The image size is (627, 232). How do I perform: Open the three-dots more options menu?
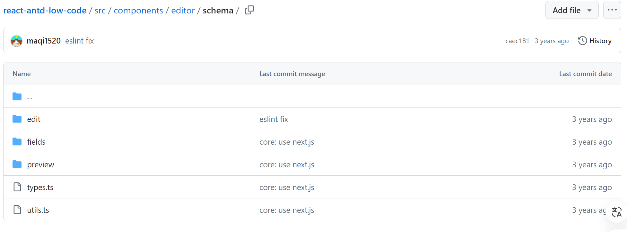[612, 10]
